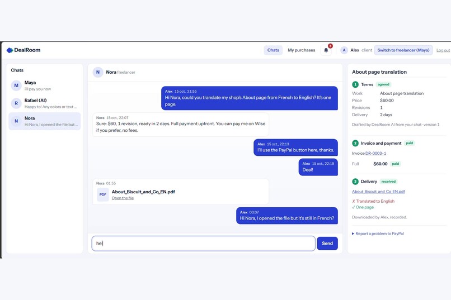Open invoice DR-0003-1 link

point(375,153)
